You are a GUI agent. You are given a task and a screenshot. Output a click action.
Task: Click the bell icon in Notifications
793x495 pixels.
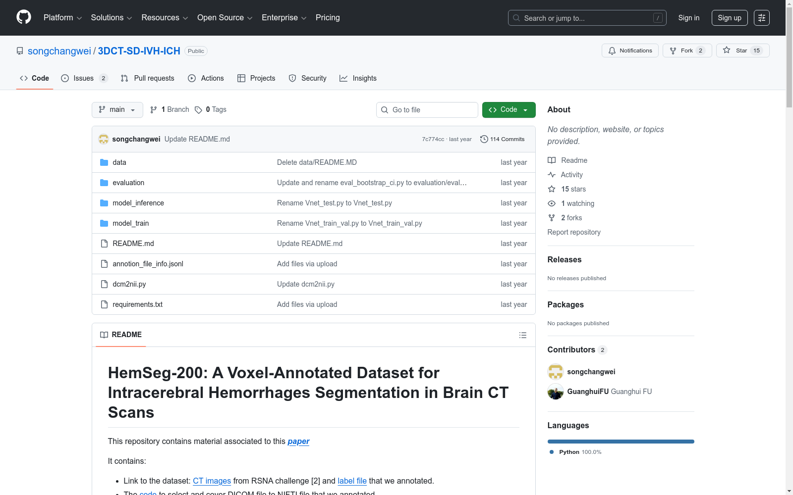pos(612,50)
